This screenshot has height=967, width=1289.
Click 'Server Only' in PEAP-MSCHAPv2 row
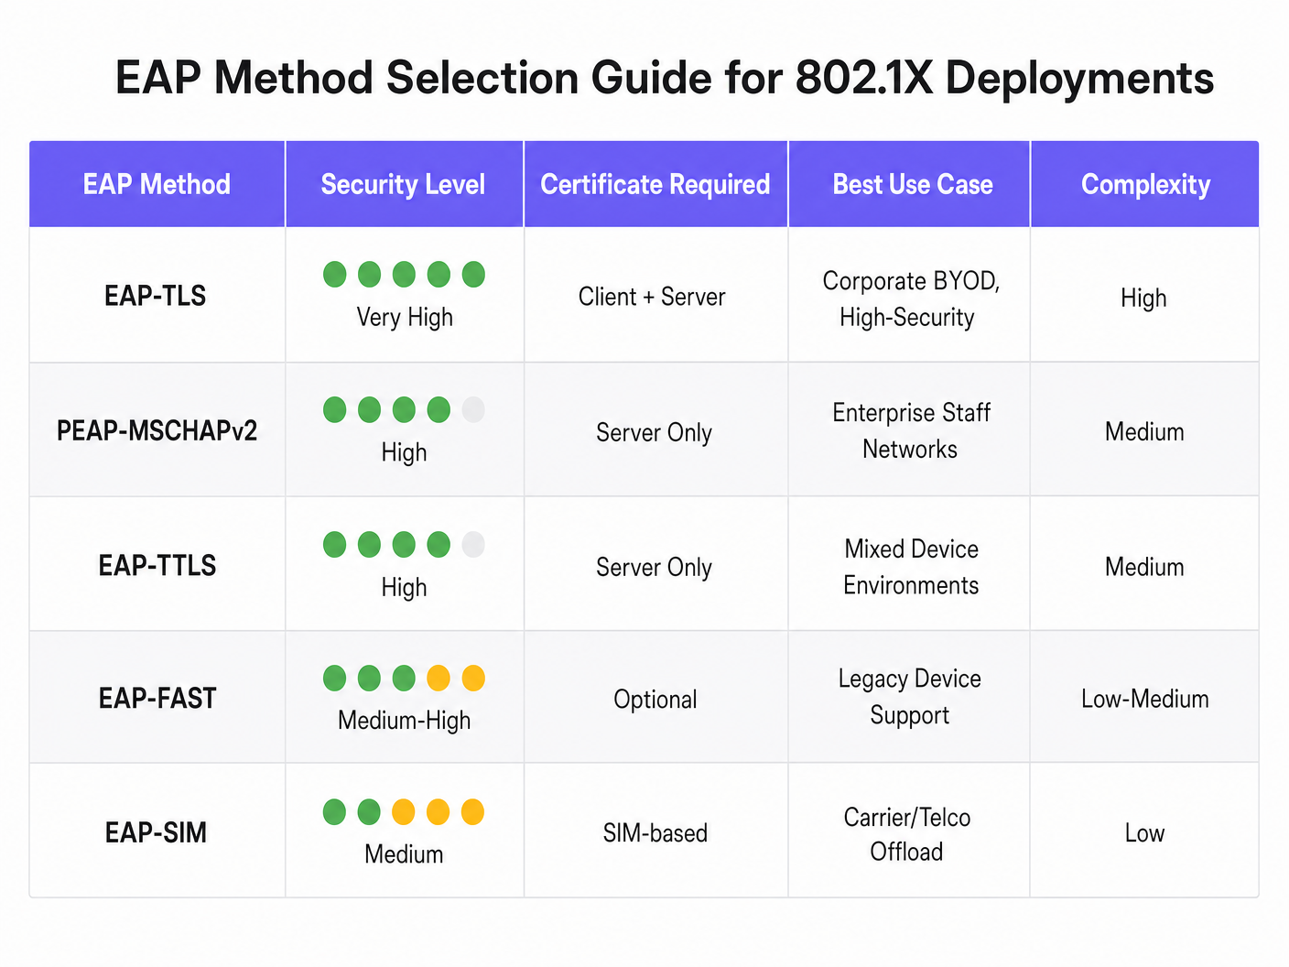click(654, 432)
